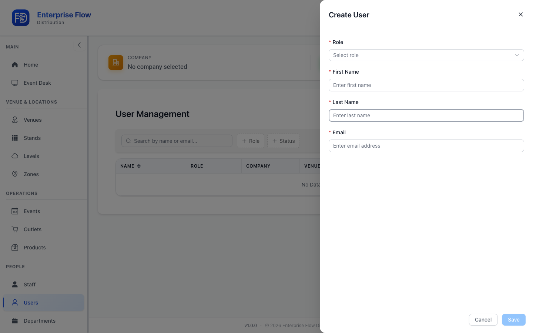Sort table by the Name sort arrows
533x333 pixels.
(x=139, y=166)
